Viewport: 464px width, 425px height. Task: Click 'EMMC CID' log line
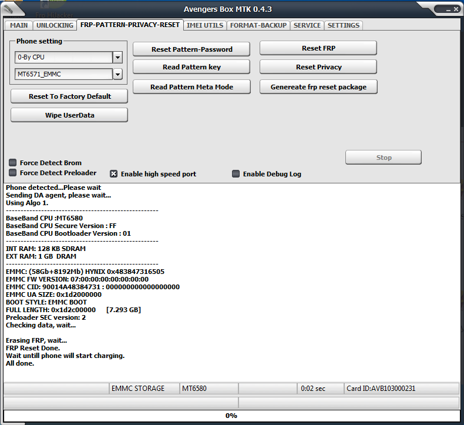pos(93,287)
